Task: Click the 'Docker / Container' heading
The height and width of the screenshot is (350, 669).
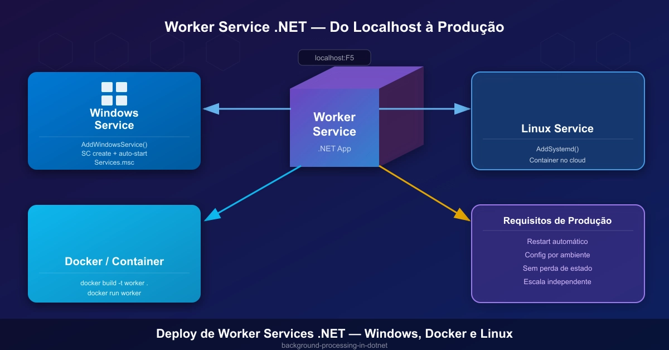Action: (114, 261)
